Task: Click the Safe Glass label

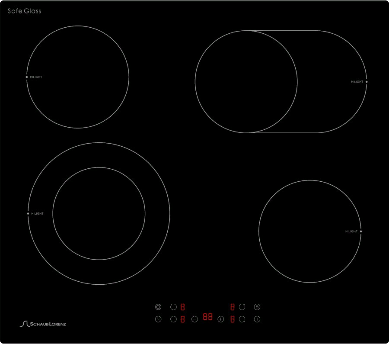Action: coord(25,11)
